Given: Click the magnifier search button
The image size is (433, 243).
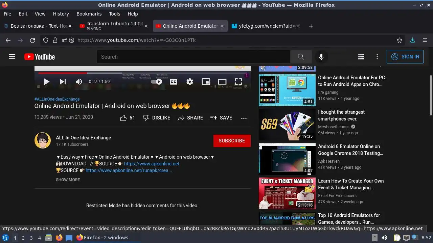Looking at the screenshot, I should pos(301,57).
